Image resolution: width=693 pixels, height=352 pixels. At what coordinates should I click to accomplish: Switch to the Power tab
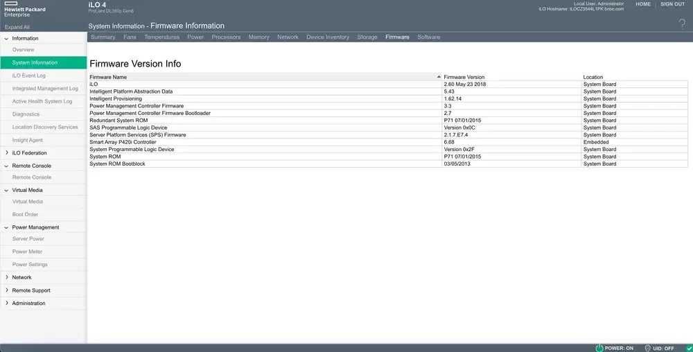[x=195, y=37]
